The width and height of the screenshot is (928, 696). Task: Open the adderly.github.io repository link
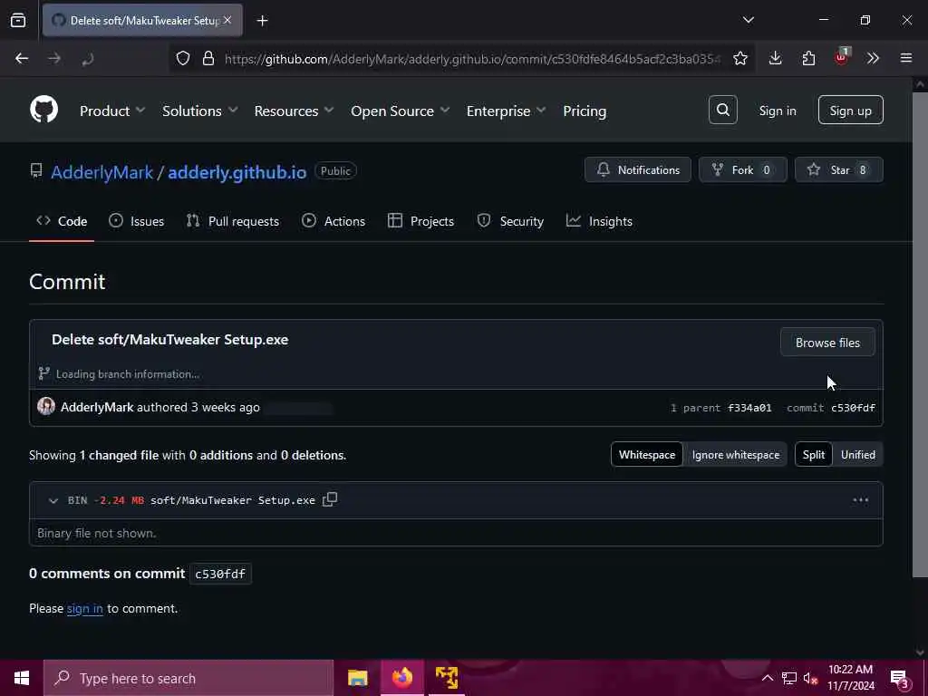237,172
